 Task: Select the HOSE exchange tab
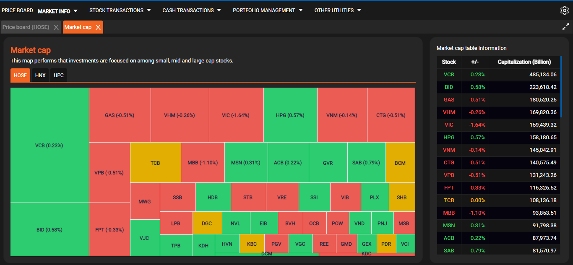20,75
